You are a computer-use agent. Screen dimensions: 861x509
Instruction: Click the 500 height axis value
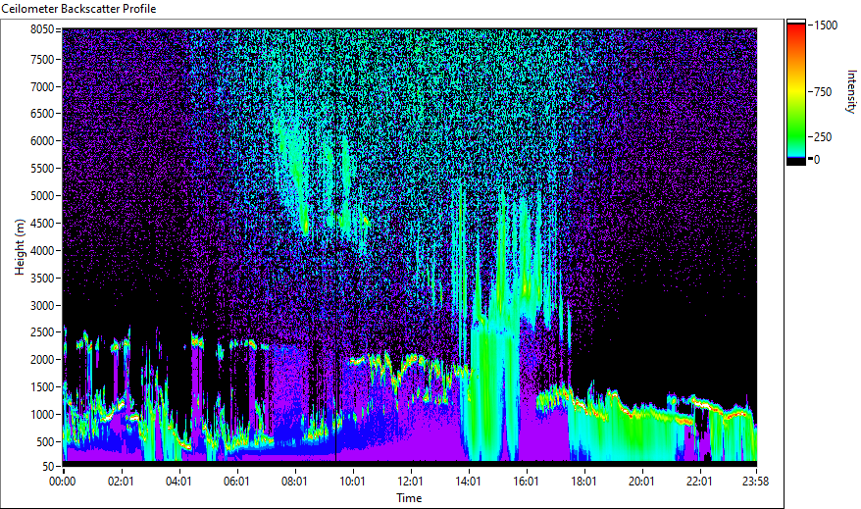pos(45,442)
